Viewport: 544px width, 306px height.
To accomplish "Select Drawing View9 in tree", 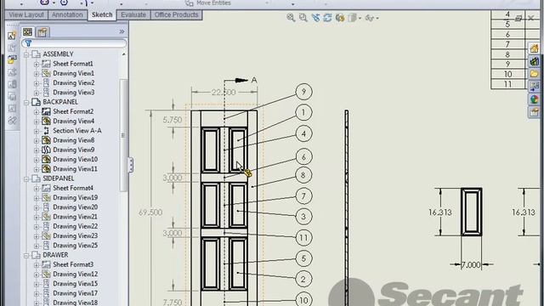I will pos(74,150).
